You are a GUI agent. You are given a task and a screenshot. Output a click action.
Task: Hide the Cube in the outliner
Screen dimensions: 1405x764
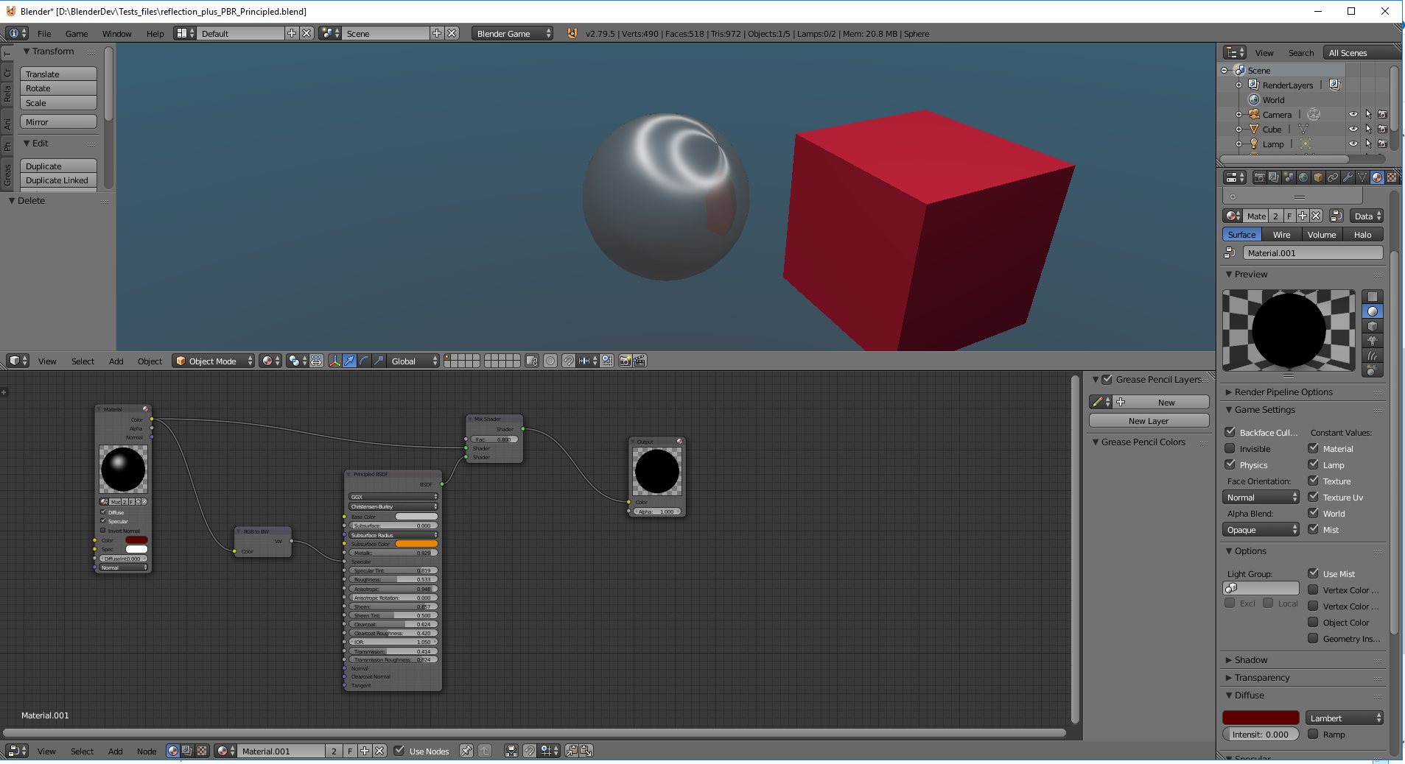click(x=1353, y=129)
